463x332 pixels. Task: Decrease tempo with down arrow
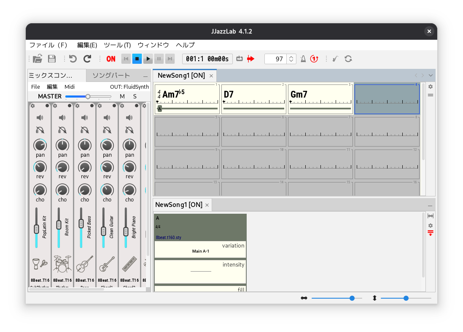291,61
